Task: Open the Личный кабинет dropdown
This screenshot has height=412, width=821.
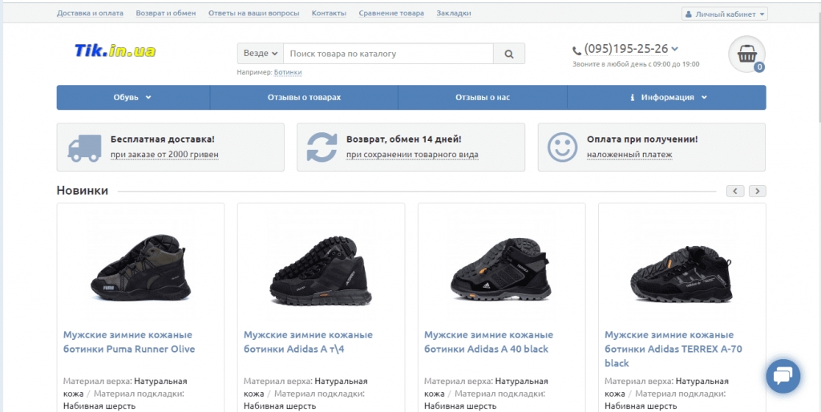Action: tap(725, 14)
